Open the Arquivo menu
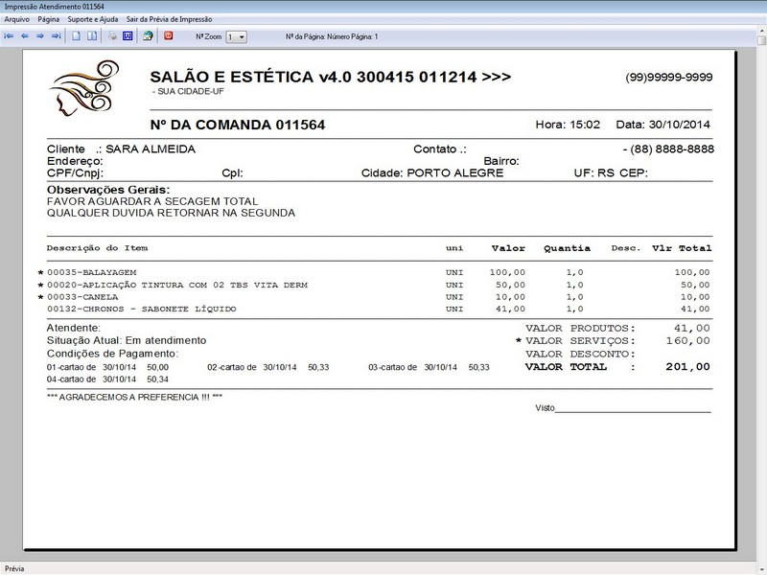 click(17, 19)
